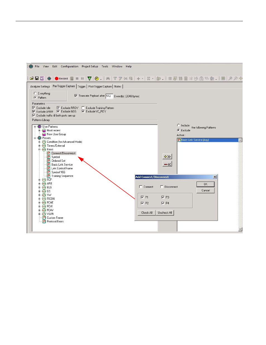The height and width of the screenshot is (345, 266).
Task: Click the zoom in magnifier toolbar icon
Action: [x=230, y=78]
